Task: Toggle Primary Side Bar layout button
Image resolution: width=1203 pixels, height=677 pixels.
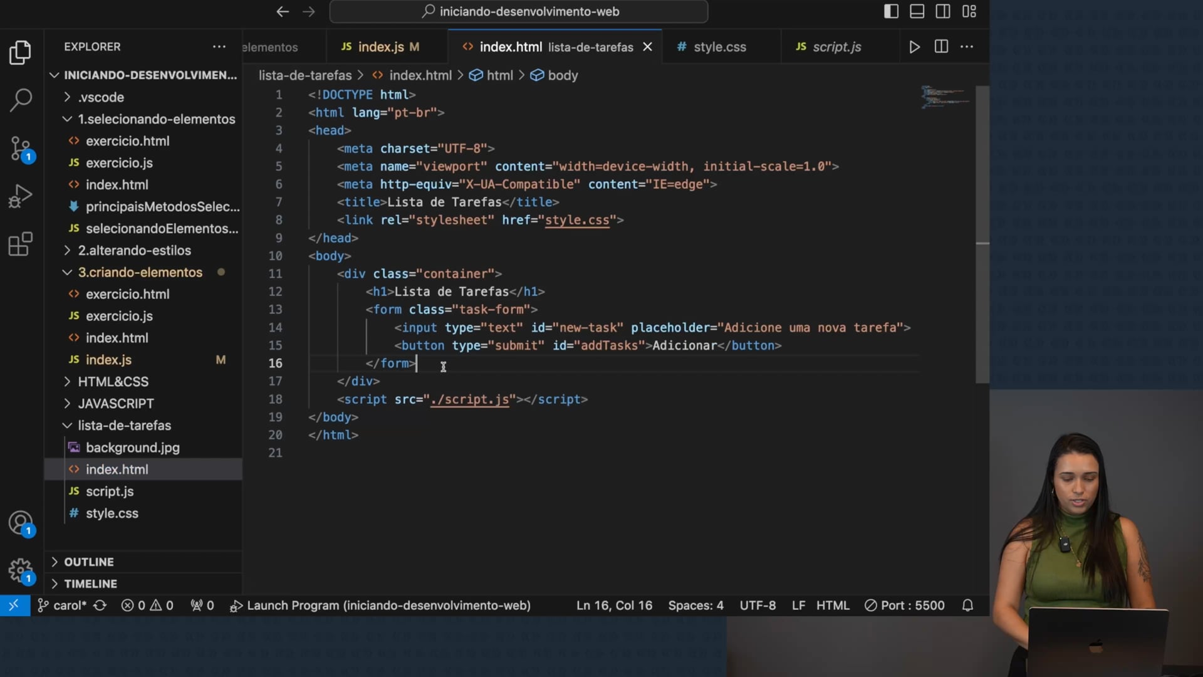Action: [891, 11]
